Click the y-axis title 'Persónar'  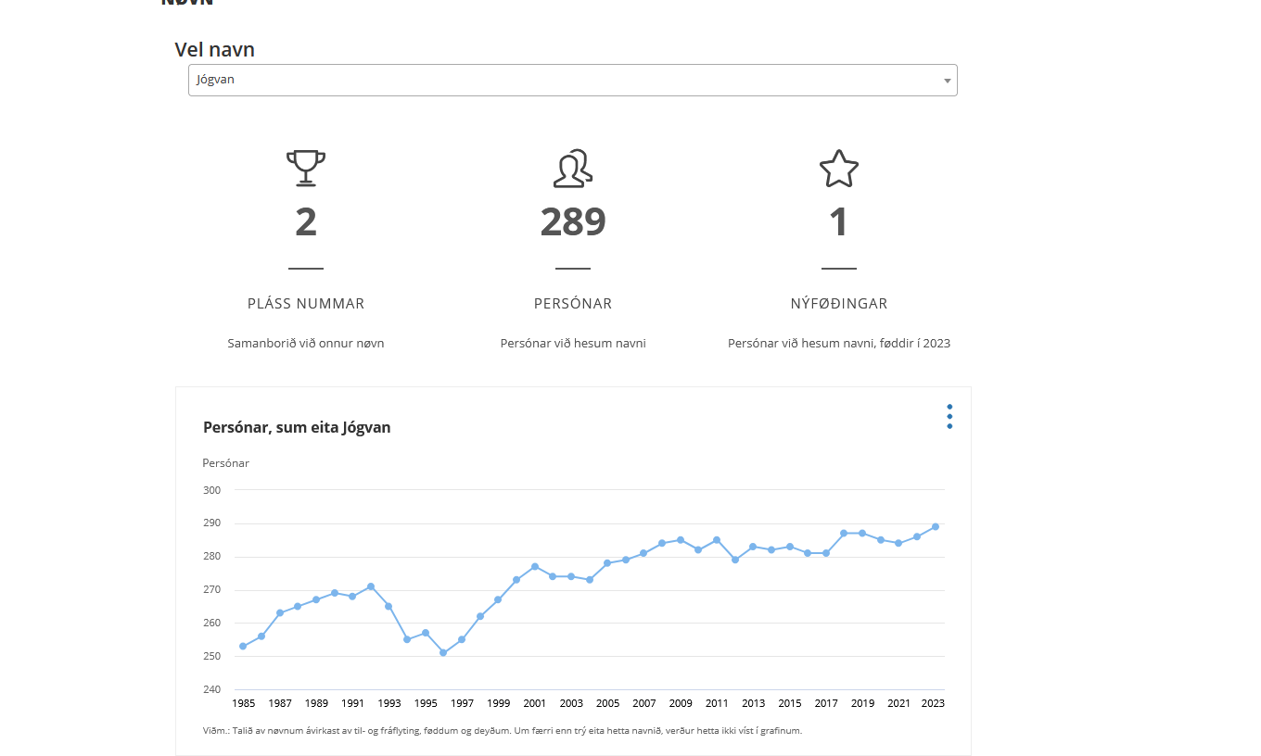(225, 462)
